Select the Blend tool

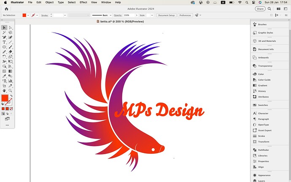click(11, 76)
